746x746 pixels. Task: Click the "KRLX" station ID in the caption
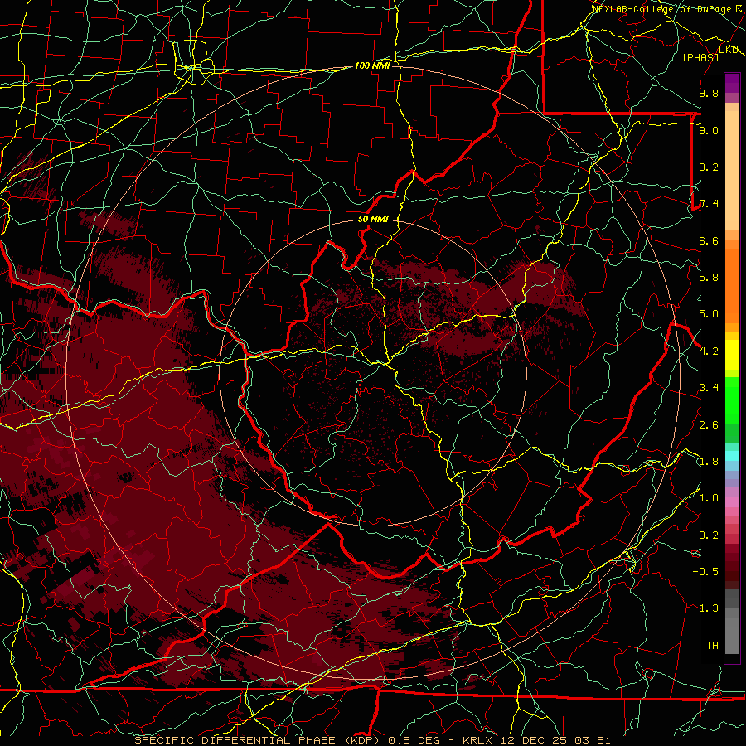(x=478, y=740)
